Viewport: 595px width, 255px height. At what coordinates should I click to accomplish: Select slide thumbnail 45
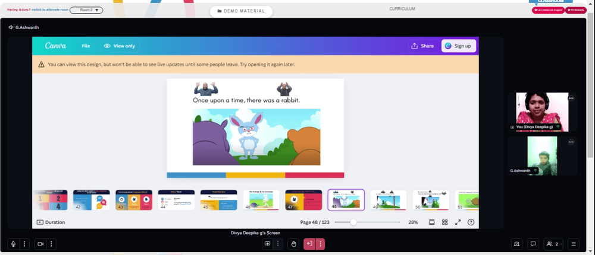(219, 200)
